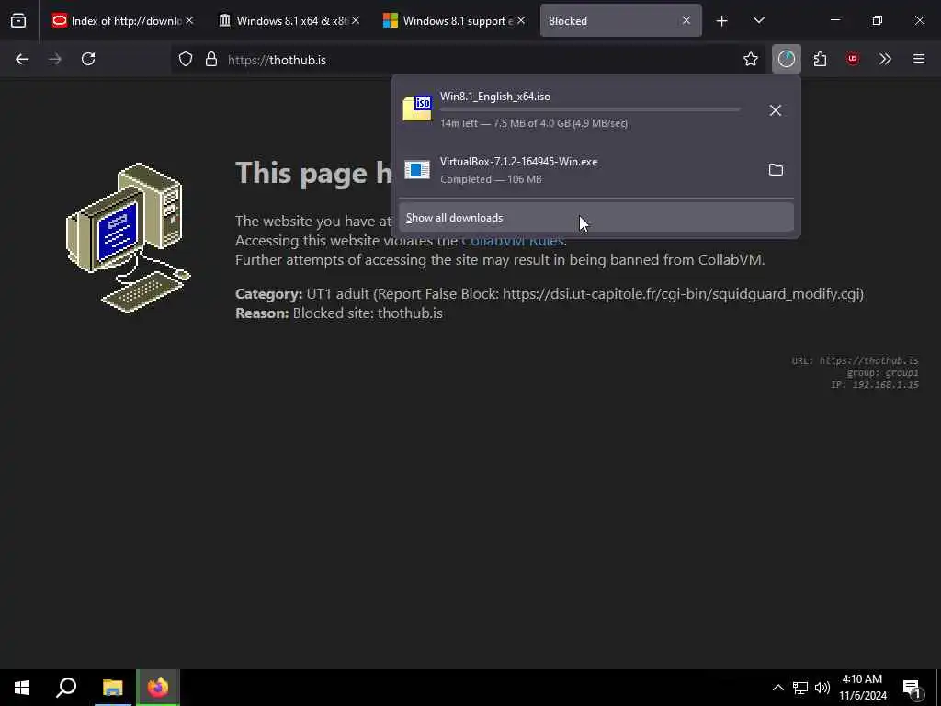Click Show all downloads
The width and height of the screenshot is (941, 706).
pos(595,217)
